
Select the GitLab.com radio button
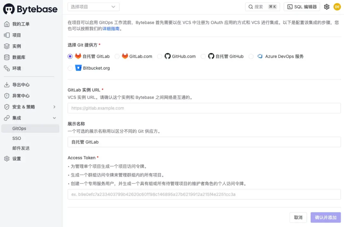(x=117, y=57)
